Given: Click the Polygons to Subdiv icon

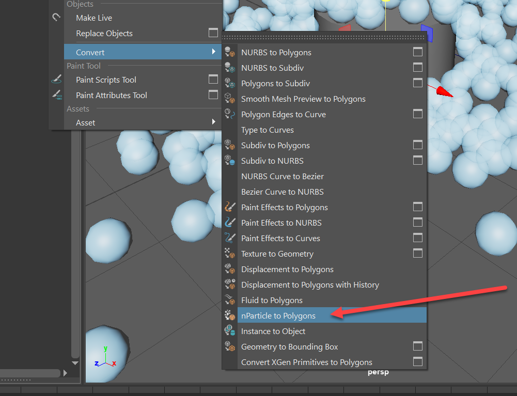Looking at the screenshot, I should (230, 83).
